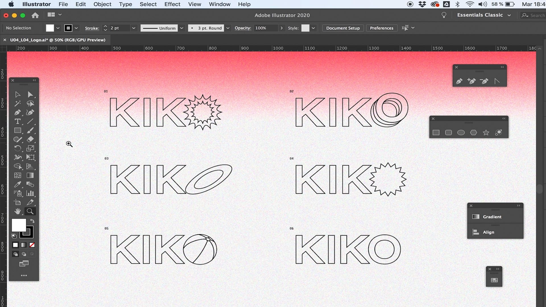Select the Symbol Sprayer tool
Image resolution: width=546 pixels, height=307 pixels.
pos(18,193)
